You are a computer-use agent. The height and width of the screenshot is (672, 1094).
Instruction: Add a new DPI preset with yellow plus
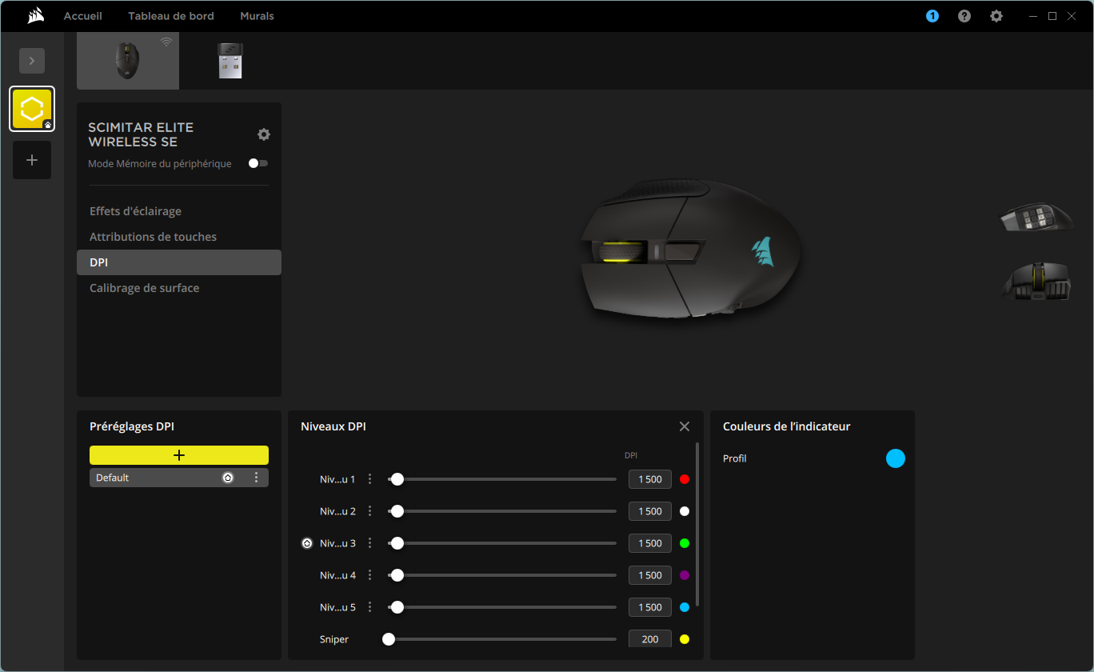179,455
